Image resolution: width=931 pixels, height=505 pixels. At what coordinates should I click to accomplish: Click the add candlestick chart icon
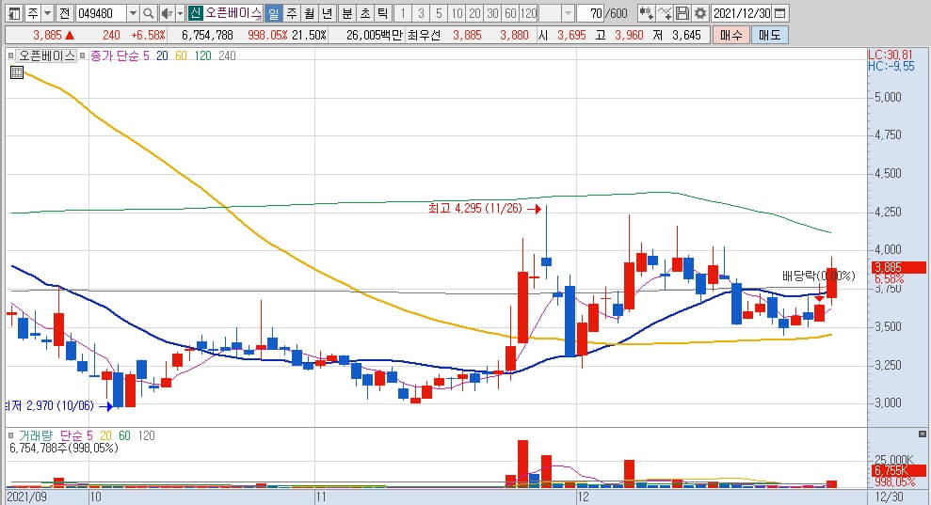pyautogui.click(x=646, y=13)
